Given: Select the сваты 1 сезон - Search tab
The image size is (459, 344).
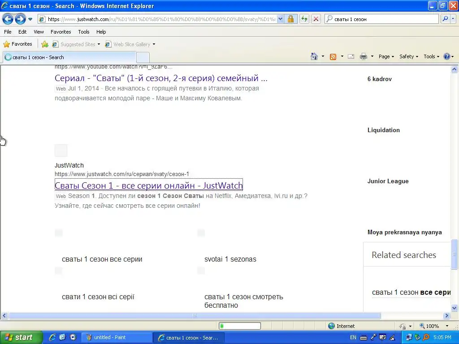Looking at the screenshot, I should tap(69, 57).
